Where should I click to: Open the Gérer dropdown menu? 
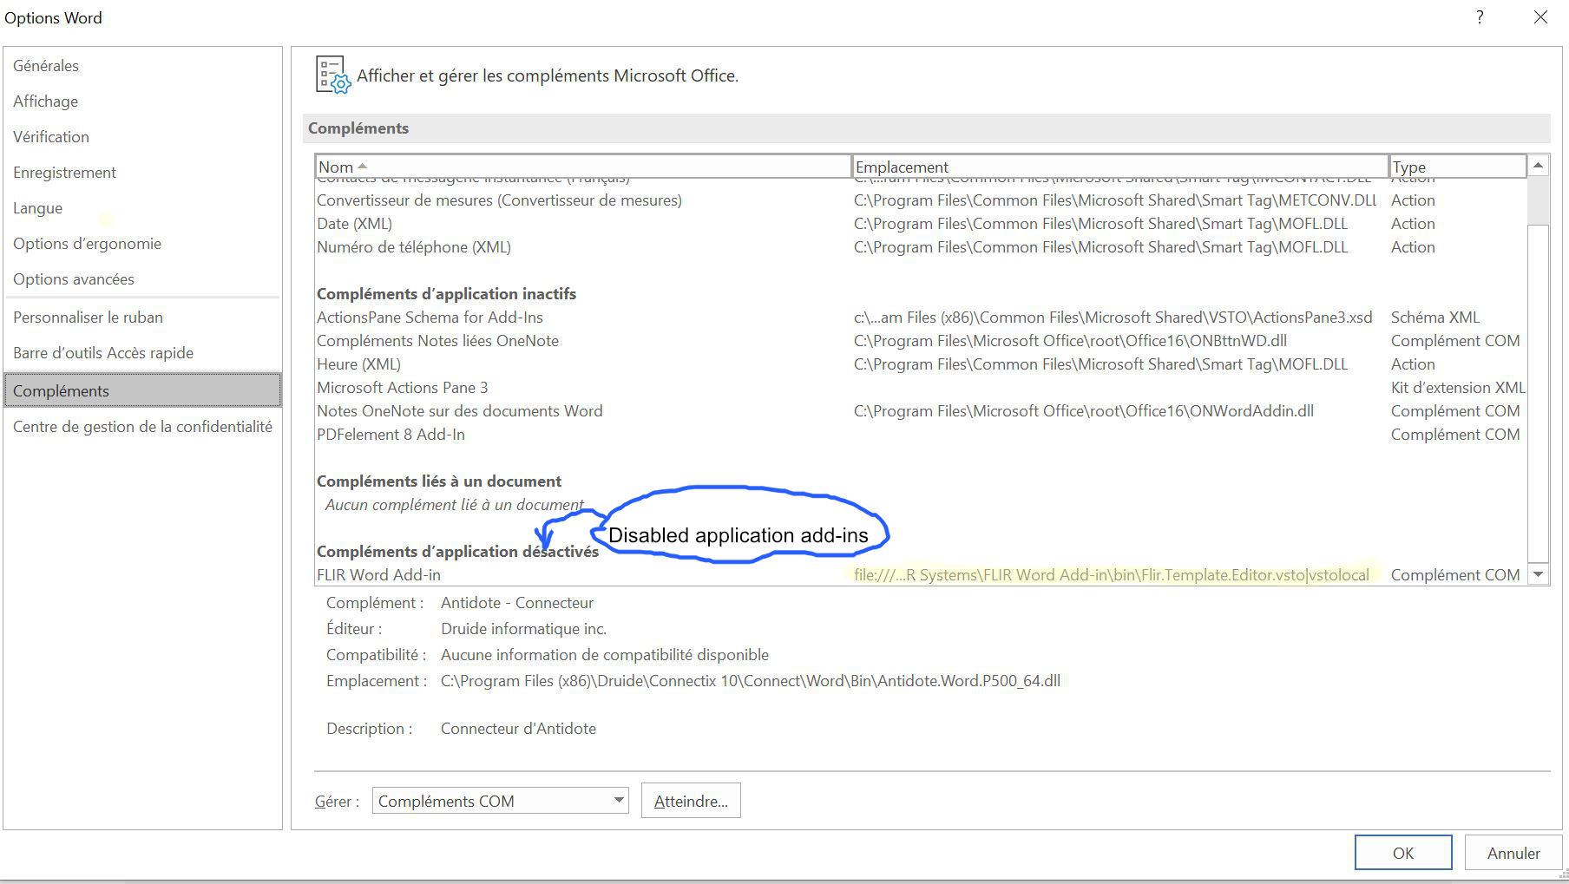click(x=617, y=800)
